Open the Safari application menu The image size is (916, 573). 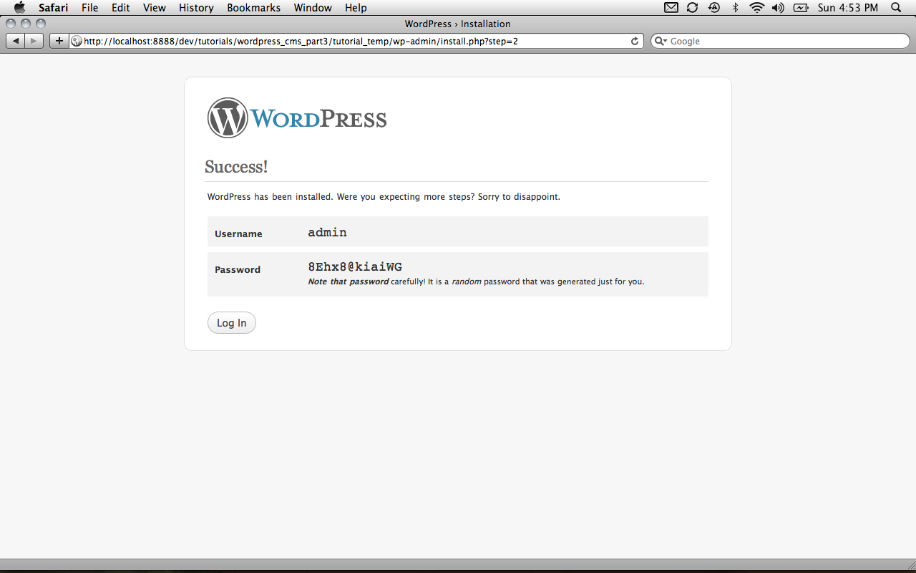[53, 8]
